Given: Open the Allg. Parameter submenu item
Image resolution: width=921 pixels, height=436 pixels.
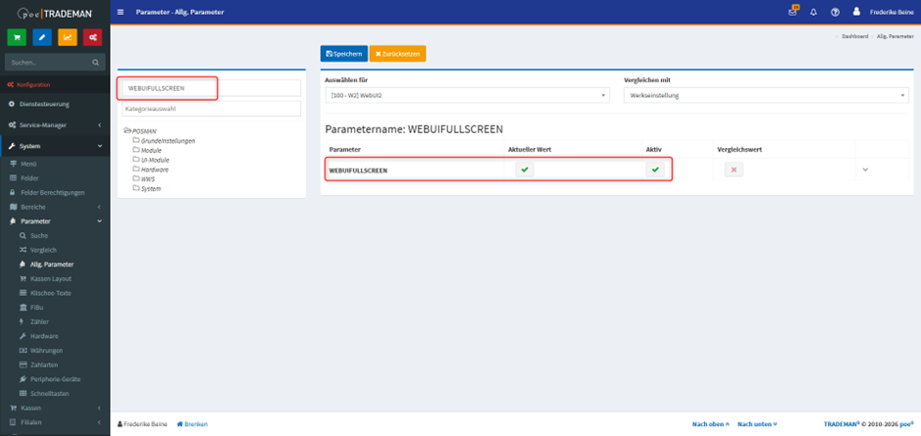Looking at the screenshot, I should pos(55,265).
